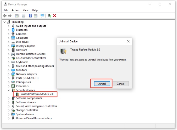Click the Firmware chip icon
The width and height of the screenshot is (177, 130).
pos(13,50)
